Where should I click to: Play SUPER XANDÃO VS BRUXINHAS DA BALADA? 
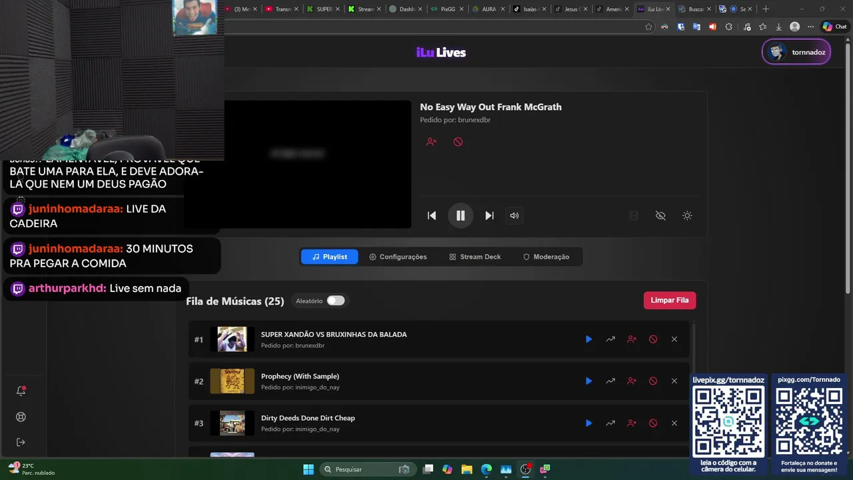point(588,339)
